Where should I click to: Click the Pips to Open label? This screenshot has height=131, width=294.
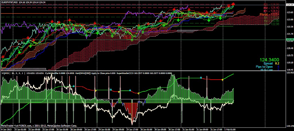[265, 66]
